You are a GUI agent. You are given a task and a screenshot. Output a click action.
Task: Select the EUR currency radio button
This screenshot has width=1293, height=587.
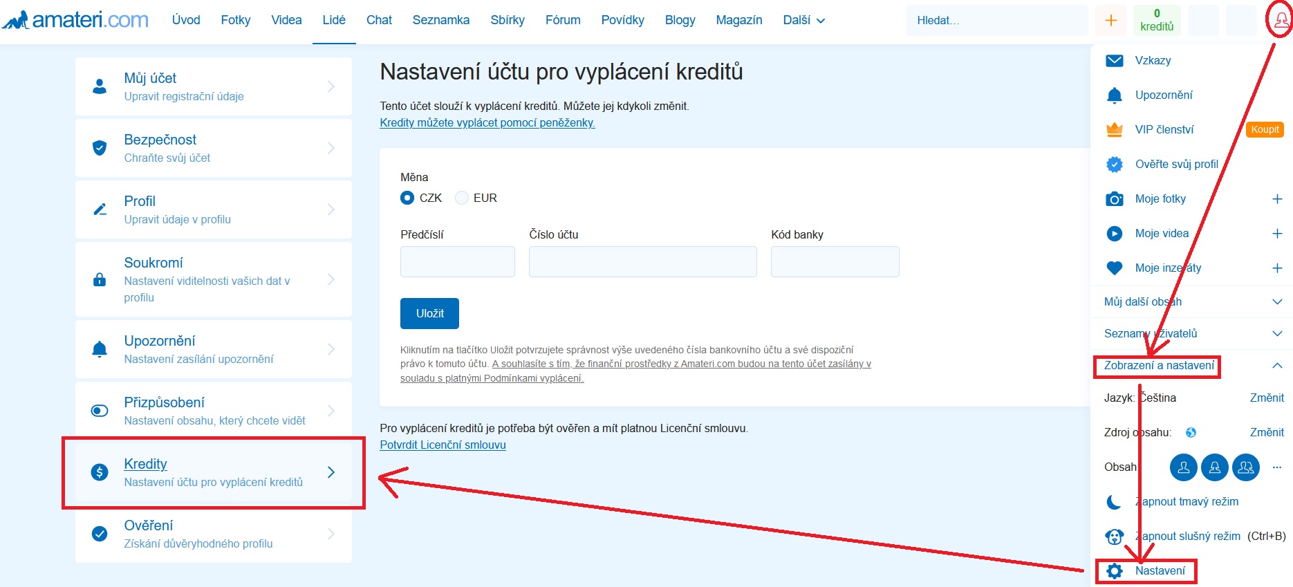click(x=462, y=198)
